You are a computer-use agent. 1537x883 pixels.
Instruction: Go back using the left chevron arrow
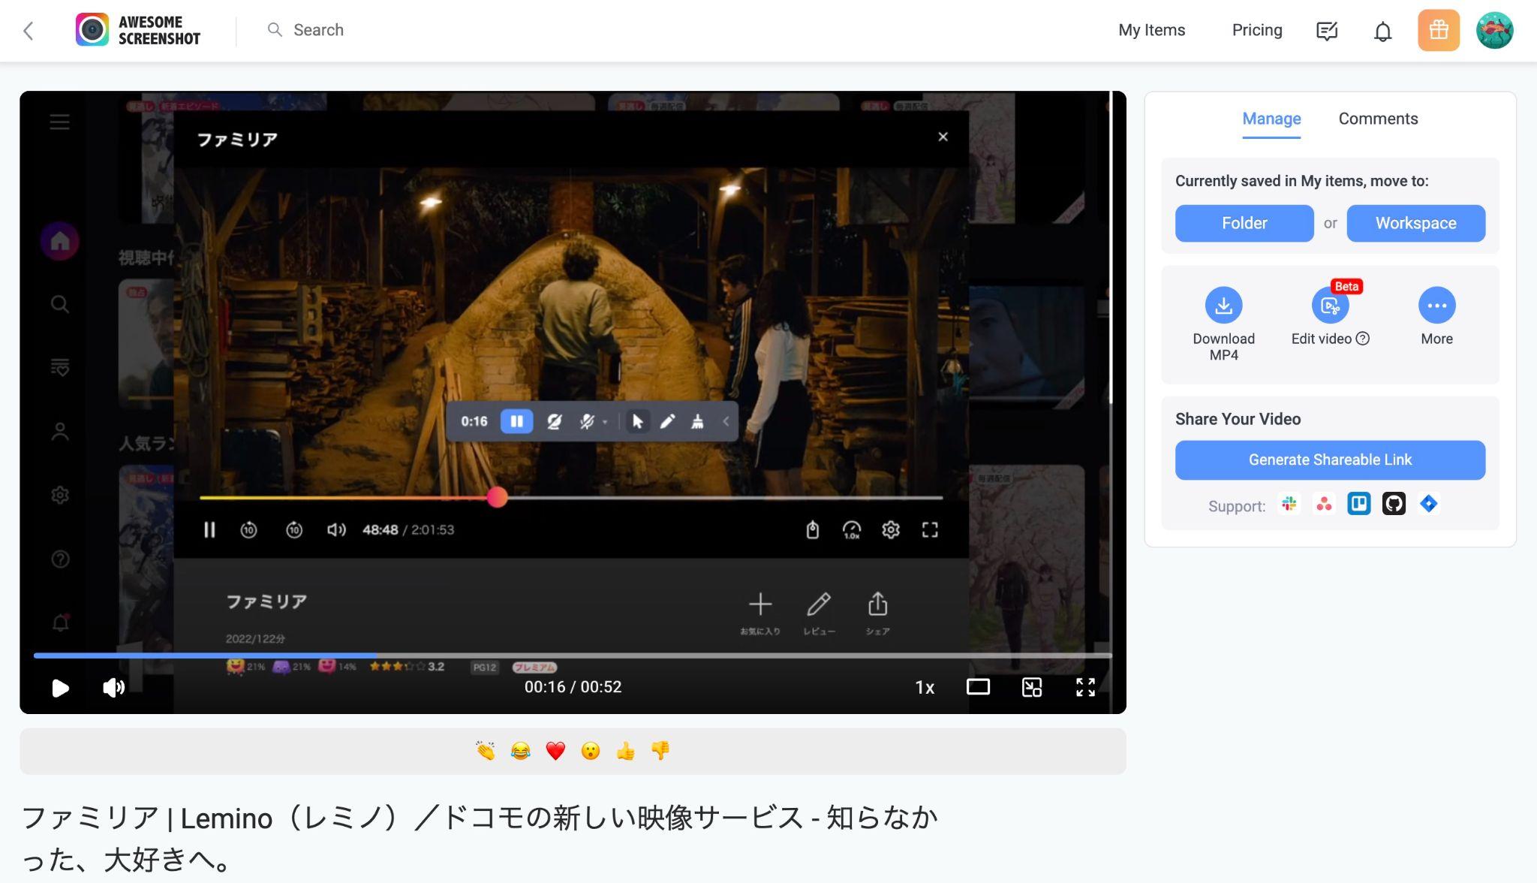(29, 31)
